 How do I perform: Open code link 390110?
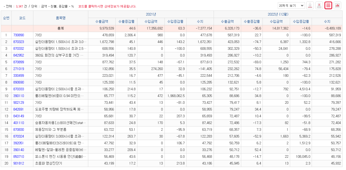tap(19, 96)
